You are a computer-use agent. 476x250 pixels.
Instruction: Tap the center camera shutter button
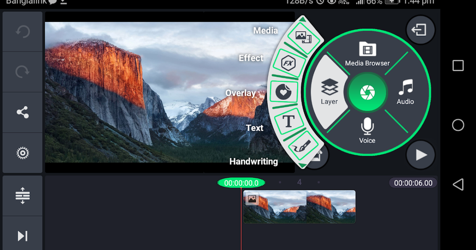367,92
